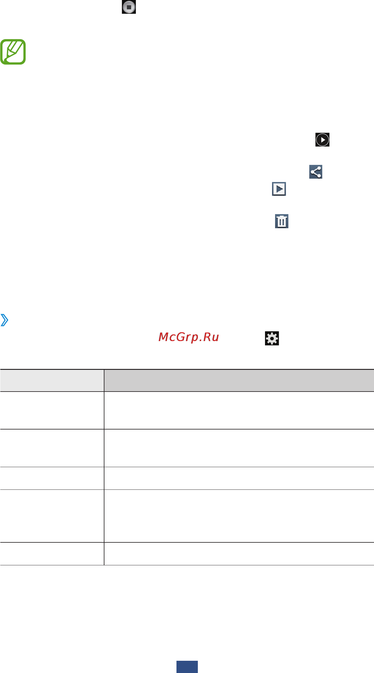
Task: Click the tallest table row's wide cell
Action: (239, 516)
